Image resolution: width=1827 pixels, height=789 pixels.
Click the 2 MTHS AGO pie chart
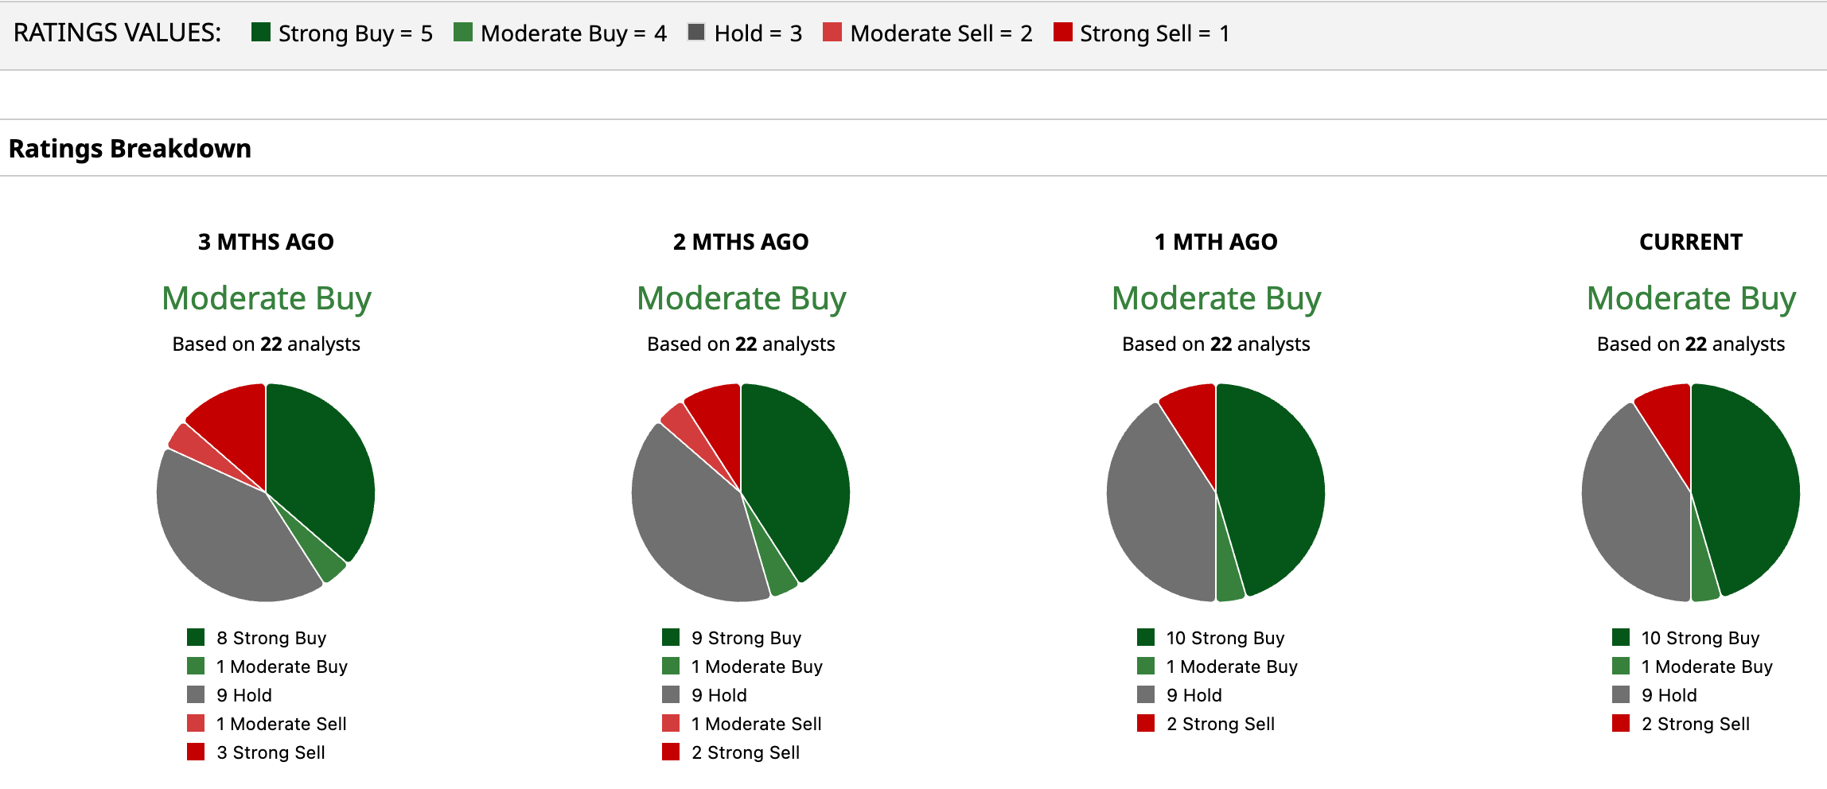[741, 492]
